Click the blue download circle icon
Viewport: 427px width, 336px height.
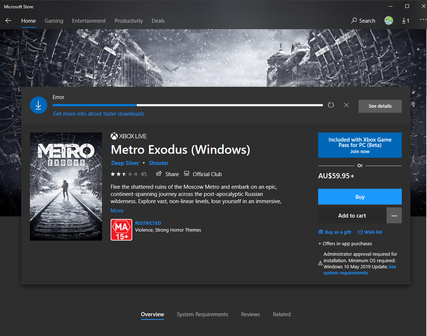click(x=39, y=105)
